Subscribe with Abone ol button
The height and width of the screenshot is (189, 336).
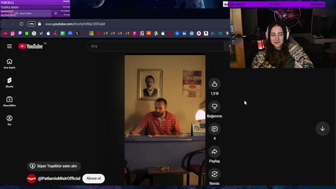pyautogui.click(x=93, y=178)
